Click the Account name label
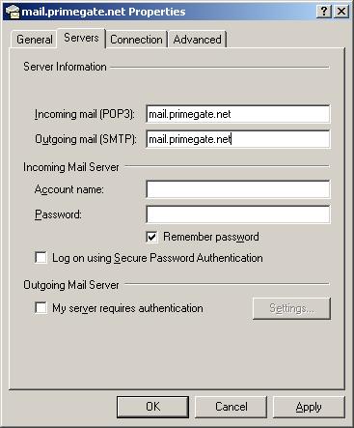This screenshot has height=428, width=354. (x=69, y=189)
